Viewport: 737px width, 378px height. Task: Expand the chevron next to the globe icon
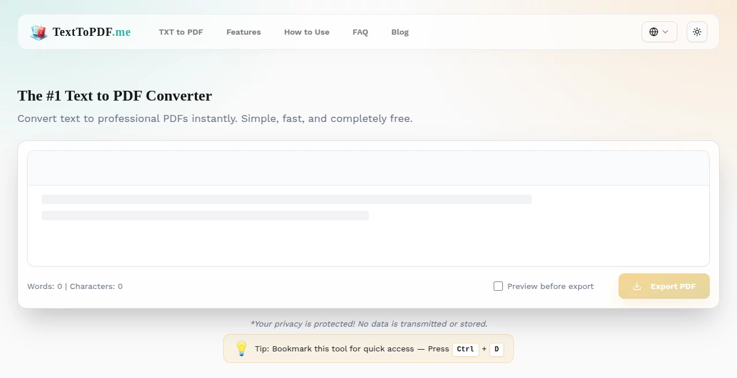[x=665, y=32]
